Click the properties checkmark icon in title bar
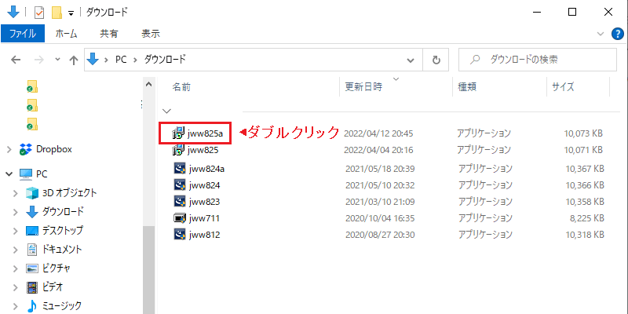 coord(40,13)
